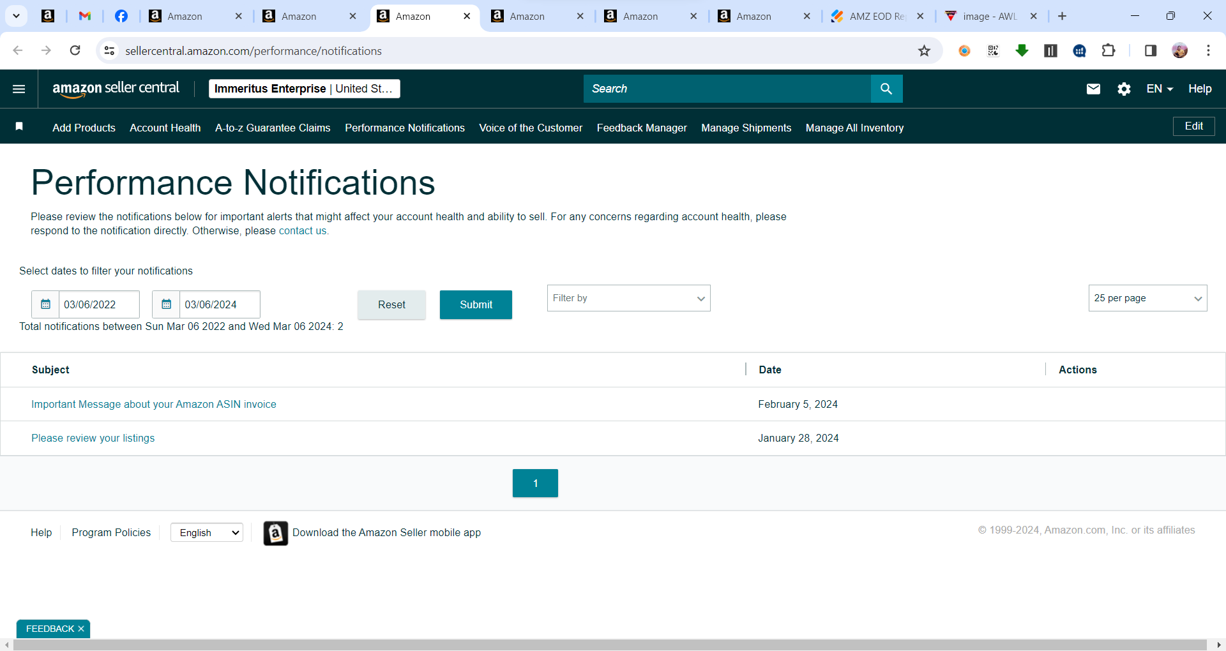Click the footer Help link
Viewport: 1226px width, 651px height.
41,532
